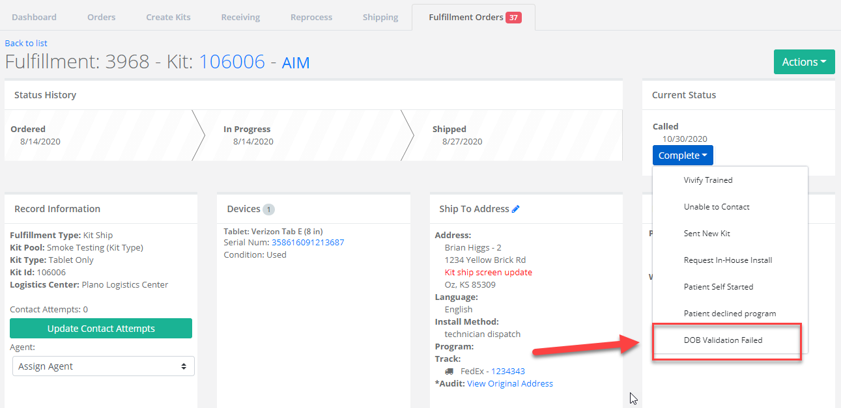Select DOB Validation Failed option

722,340
